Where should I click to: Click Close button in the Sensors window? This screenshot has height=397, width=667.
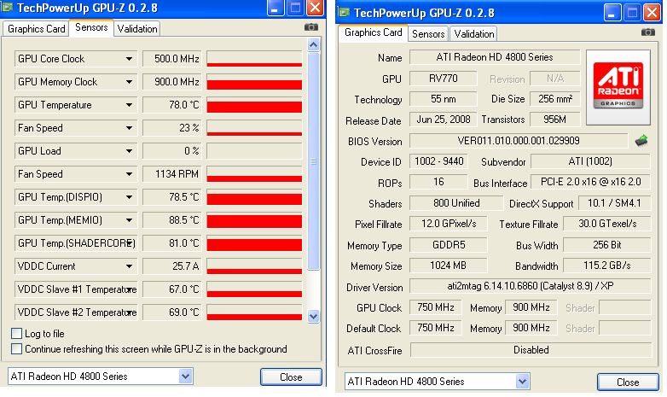point(291,377)
